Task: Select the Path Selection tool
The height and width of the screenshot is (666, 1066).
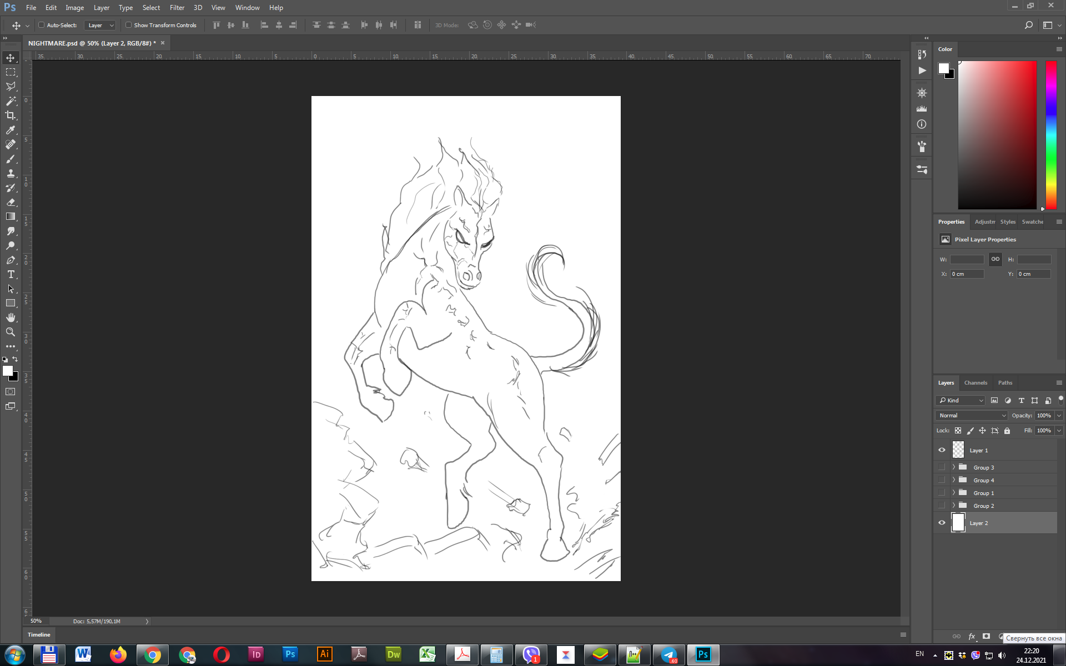Action: (11, 289)
